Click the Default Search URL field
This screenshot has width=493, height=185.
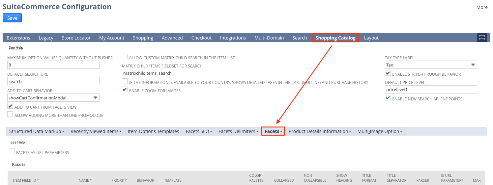[53, 81]
